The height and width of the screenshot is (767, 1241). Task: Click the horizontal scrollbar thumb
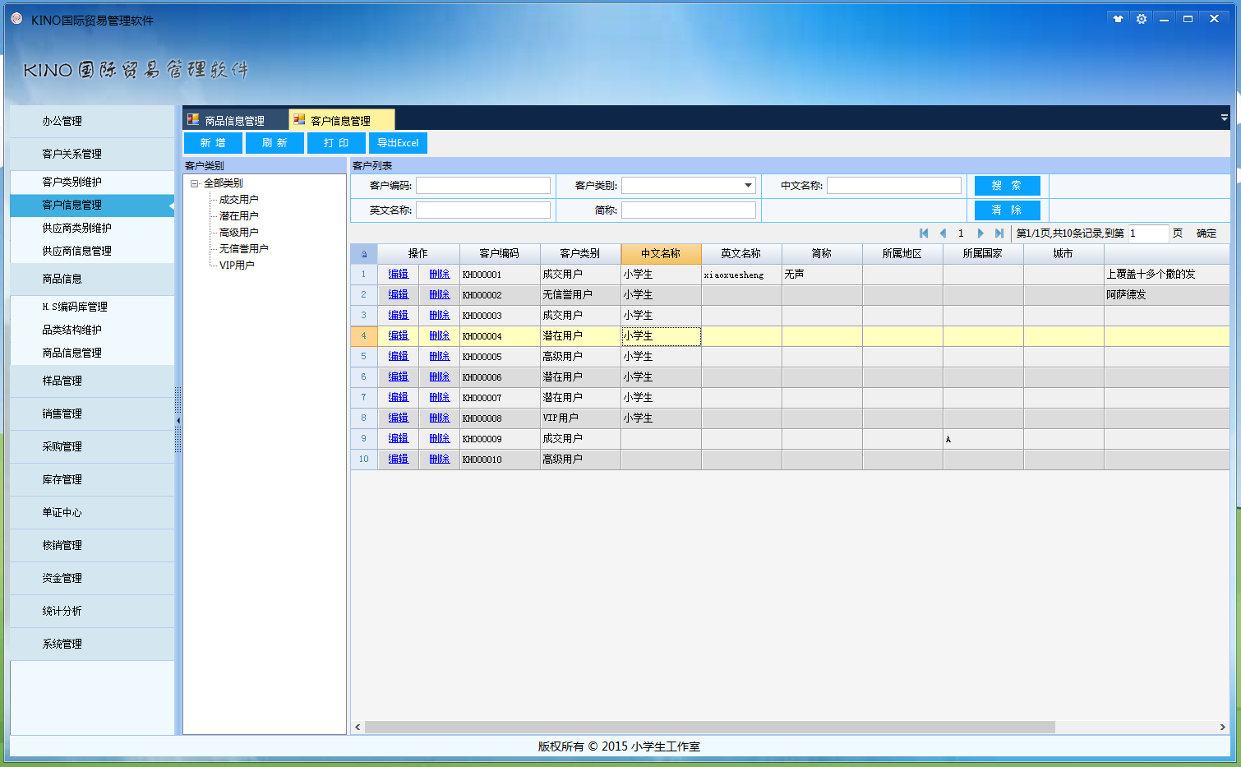click(x=710, y=728)
